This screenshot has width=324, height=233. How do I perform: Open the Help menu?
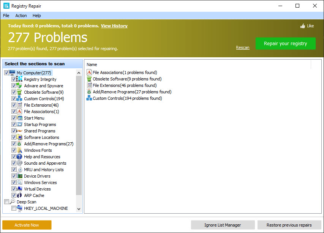pyautogui.click(x=36, y=16)
